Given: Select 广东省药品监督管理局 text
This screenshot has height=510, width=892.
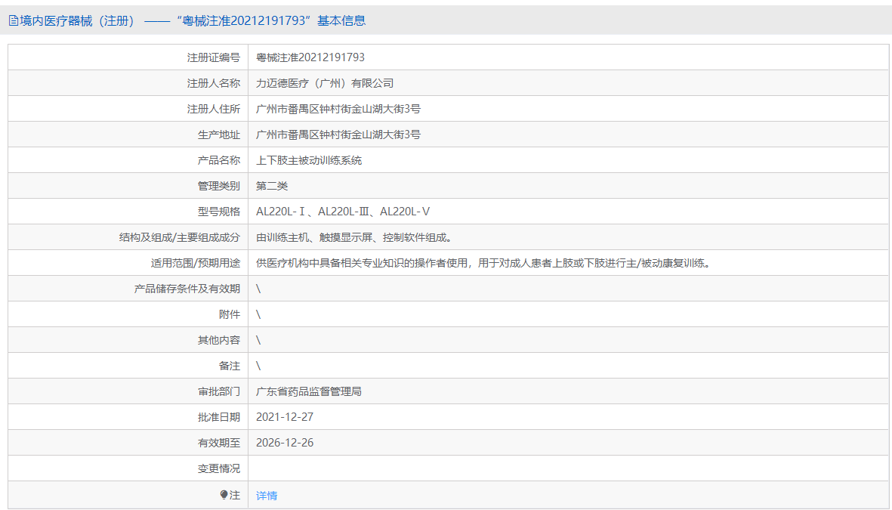Looking at the screenshot, I should pos(309,391).
